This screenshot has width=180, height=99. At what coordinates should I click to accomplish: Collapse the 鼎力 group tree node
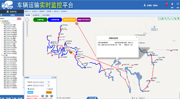click(x=2, y=55)
